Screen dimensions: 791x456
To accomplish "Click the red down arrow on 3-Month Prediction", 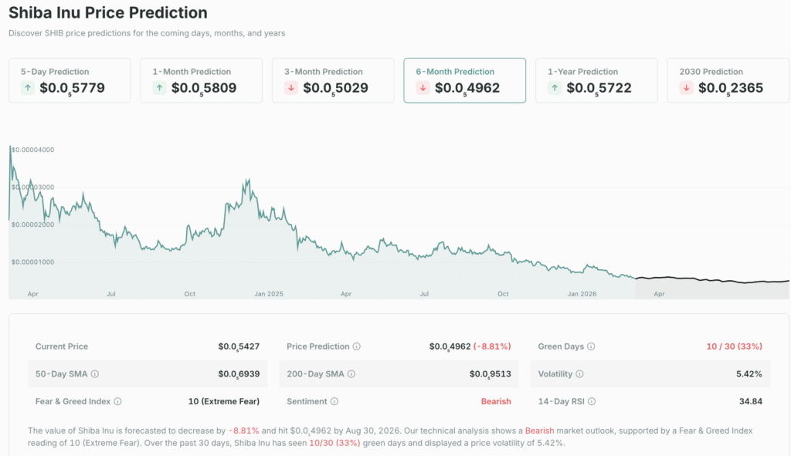I will coord(291,88).
